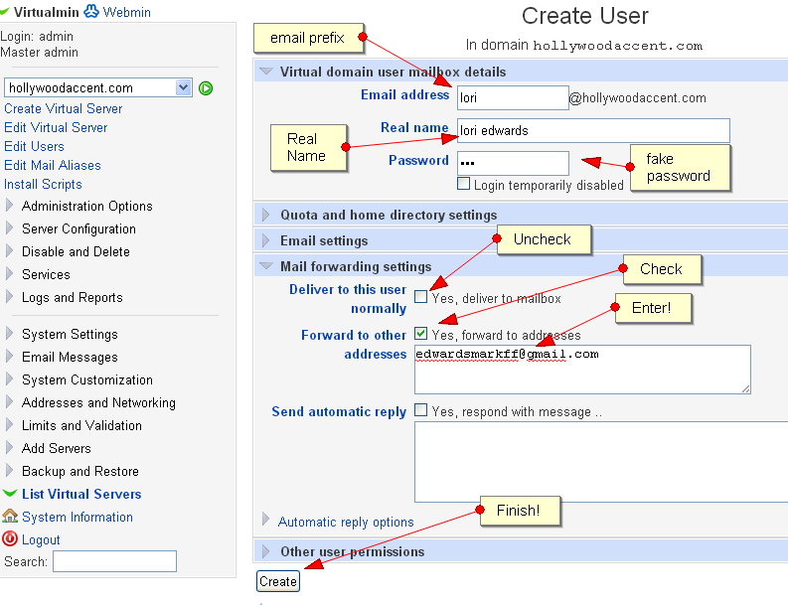Screen dimensions: 788x605
Task: Click the forward addresses text area
Action: pos(582,370)
